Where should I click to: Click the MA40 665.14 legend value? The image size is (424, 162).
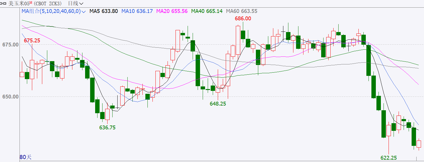[x=207, y=11]
